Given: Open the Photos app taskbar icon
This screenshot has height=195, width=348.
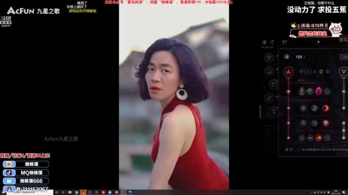Looking at the screenshot, I should (130, 192).
